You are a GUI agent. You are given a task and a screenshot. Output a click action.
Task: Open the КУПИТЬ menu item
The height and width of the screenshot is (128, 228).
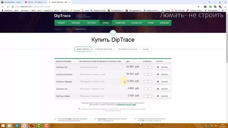[106, 23]
